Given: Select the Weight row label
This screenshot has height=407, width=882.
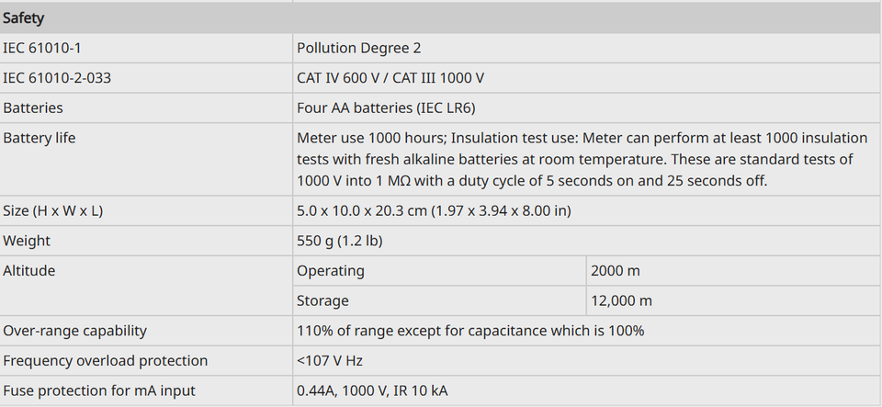Looking at the screenshot, I should click(27, 241).
